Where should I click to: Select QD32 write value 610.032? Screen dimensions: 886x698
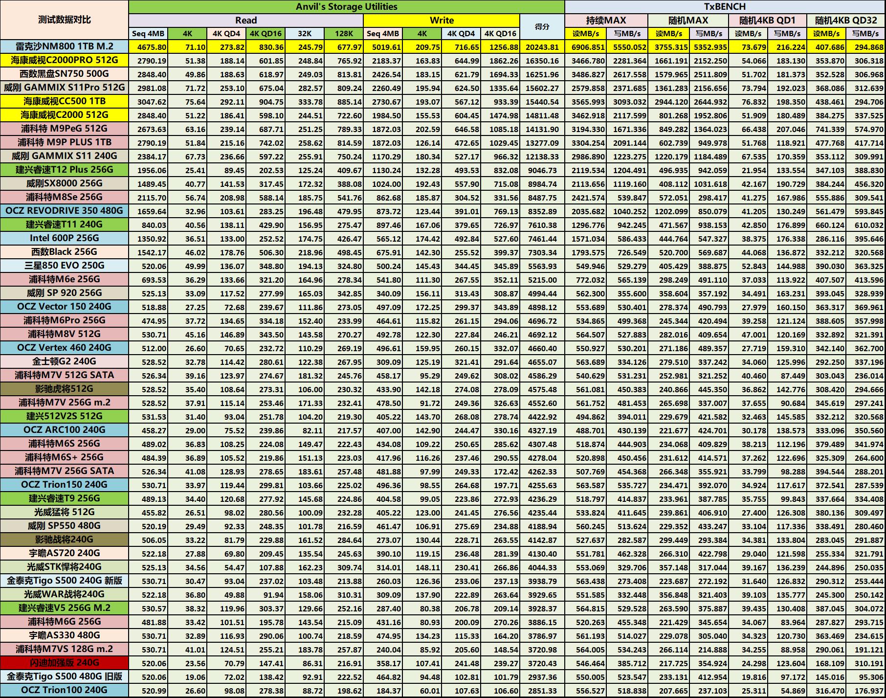tap(866, 225)
